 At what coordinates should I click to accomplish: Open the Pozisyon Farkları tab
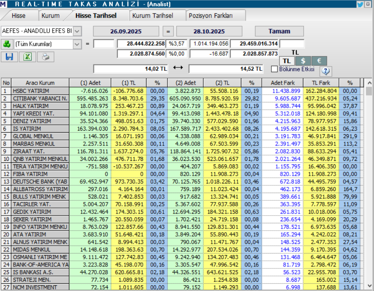click(211, 16)
